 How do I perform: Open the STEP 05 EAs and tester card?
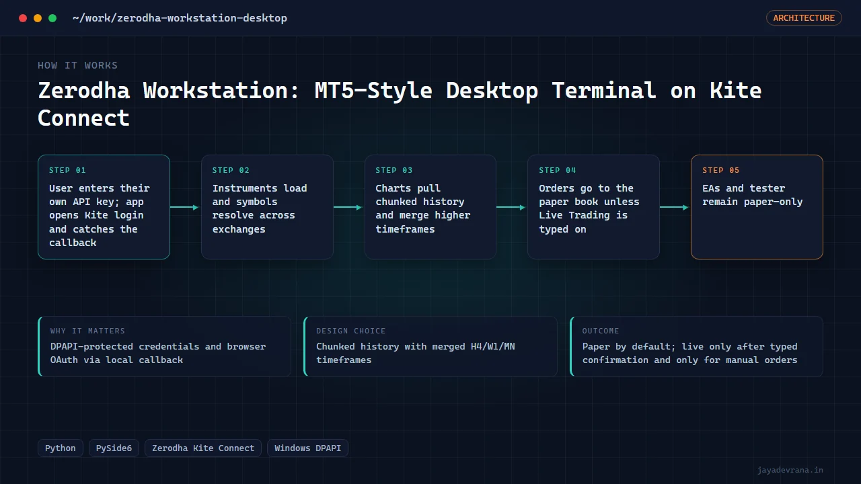point(757,207)
